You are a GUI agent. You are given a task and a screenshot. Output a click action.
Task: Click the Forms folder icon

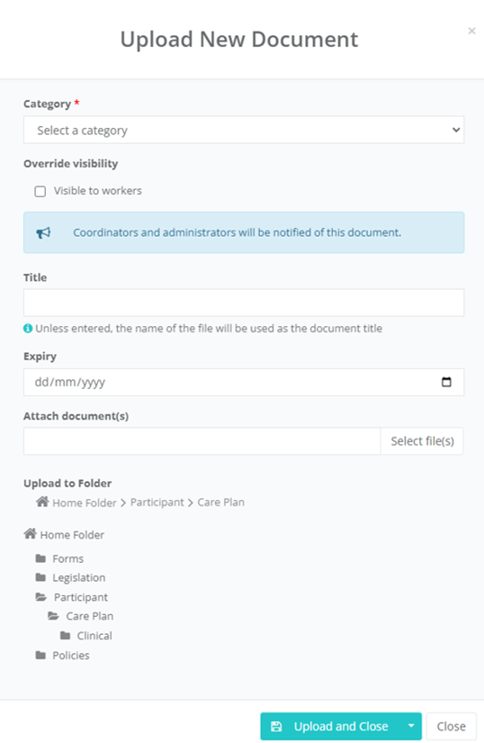pos(40,558)
